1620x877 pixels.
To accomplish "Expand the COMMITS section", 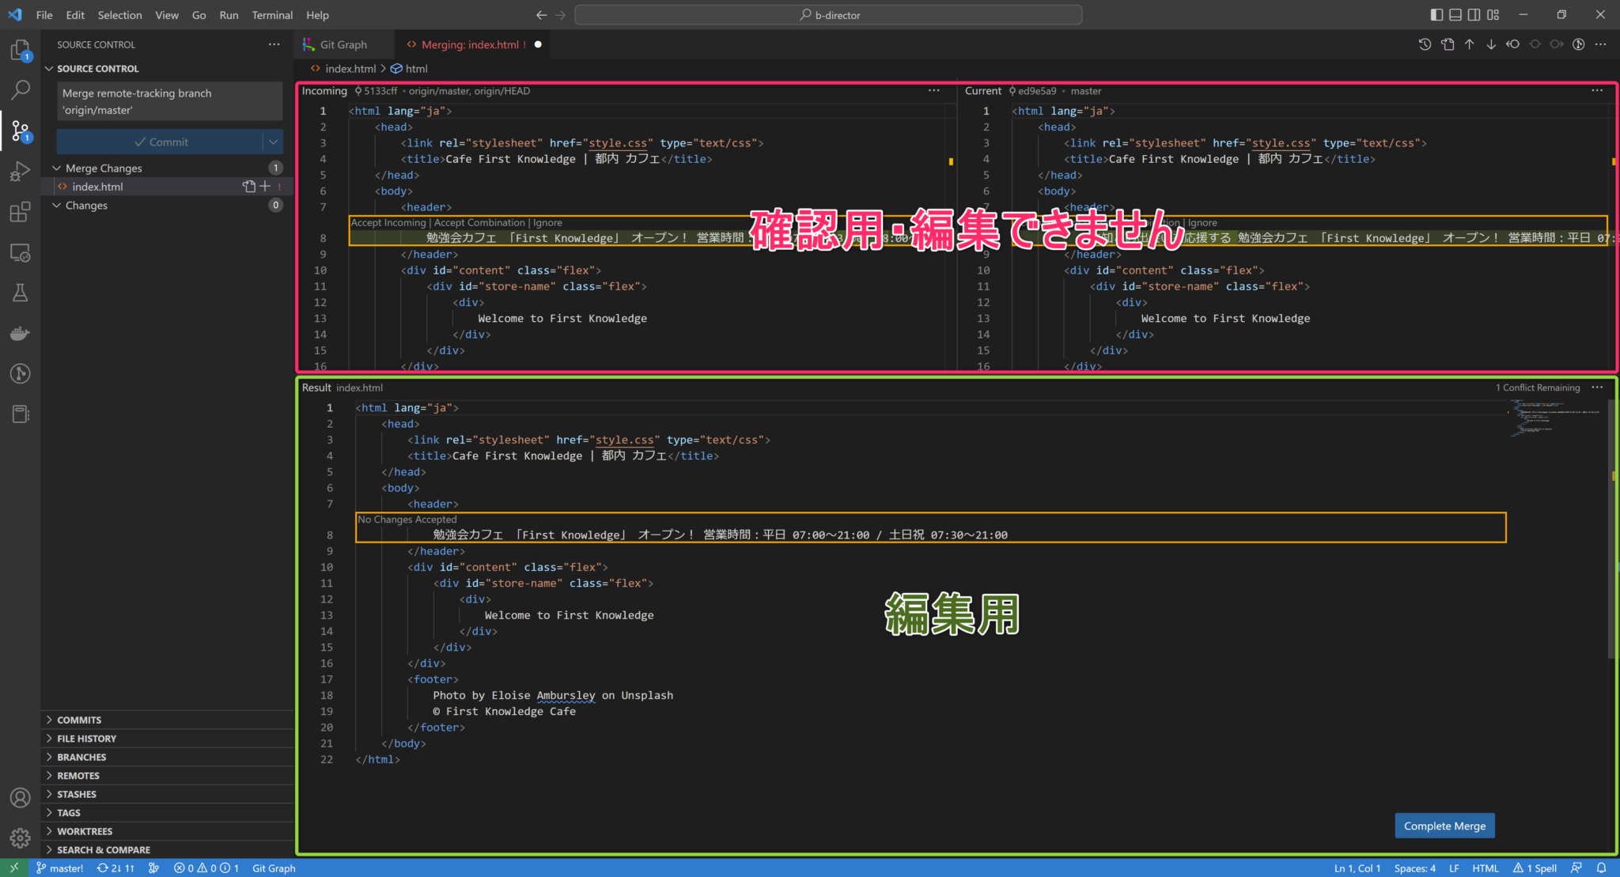I will coord(79,720).
